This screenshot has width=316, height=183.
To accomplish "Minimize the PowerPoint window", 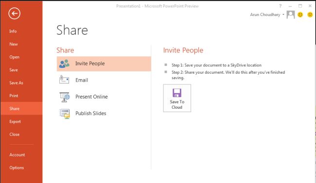I will pyautogui.click(x=290, y=6).
